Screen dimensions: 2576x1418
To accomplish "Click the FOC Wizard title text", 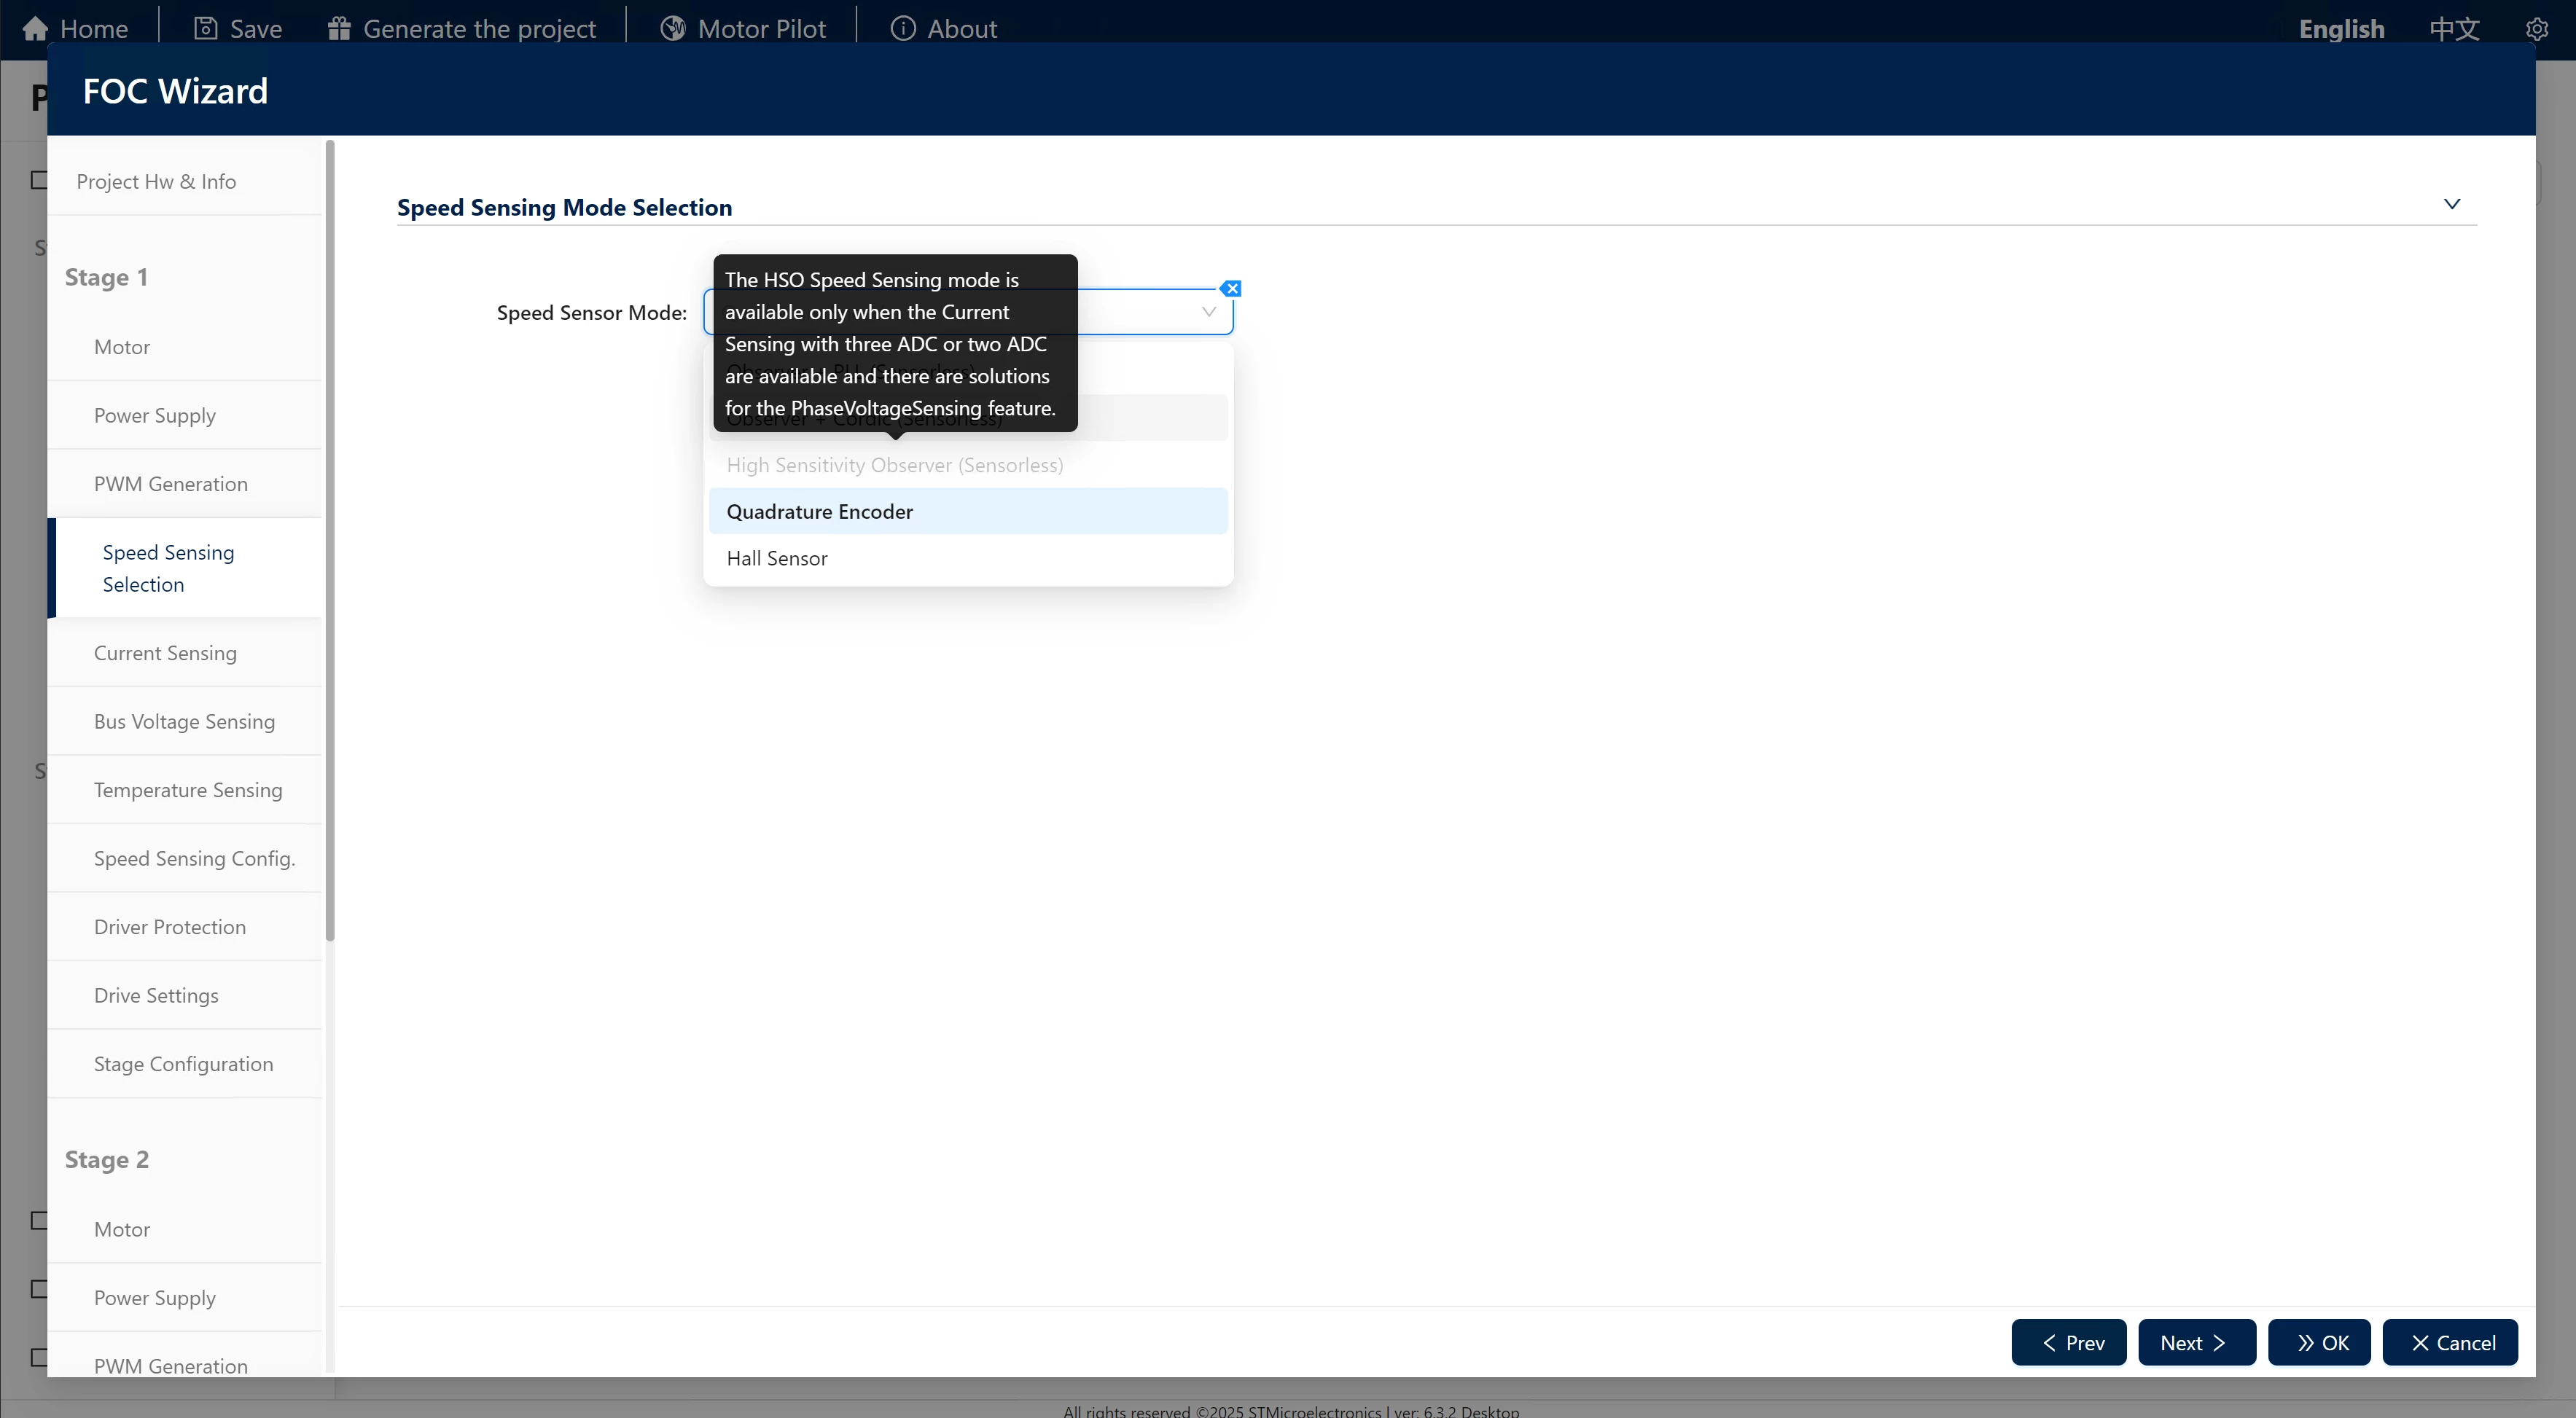I will coord(176,91).
